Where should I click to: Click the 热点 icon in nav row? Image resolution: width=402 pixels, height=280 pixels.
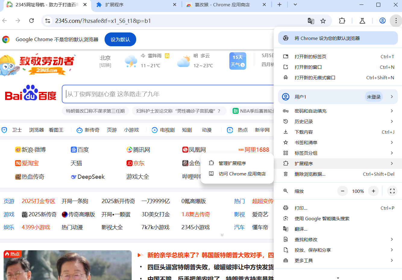pyautogui.click(x=230, y=130)
